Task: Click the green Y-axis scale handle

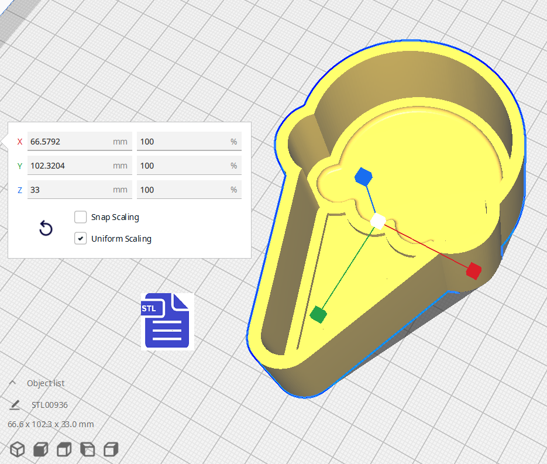Action: pos(318,314)
